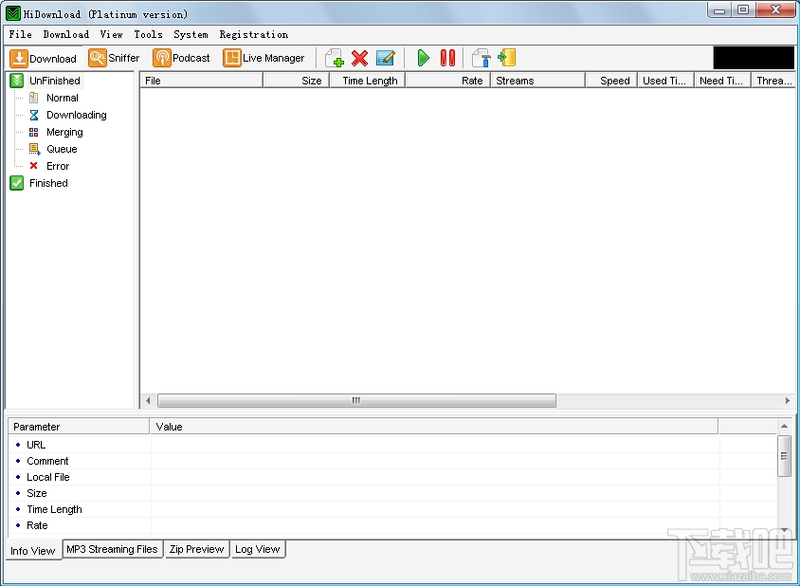Click the Queue list icon
Screen dimensions: 800x586
[34, 149]
